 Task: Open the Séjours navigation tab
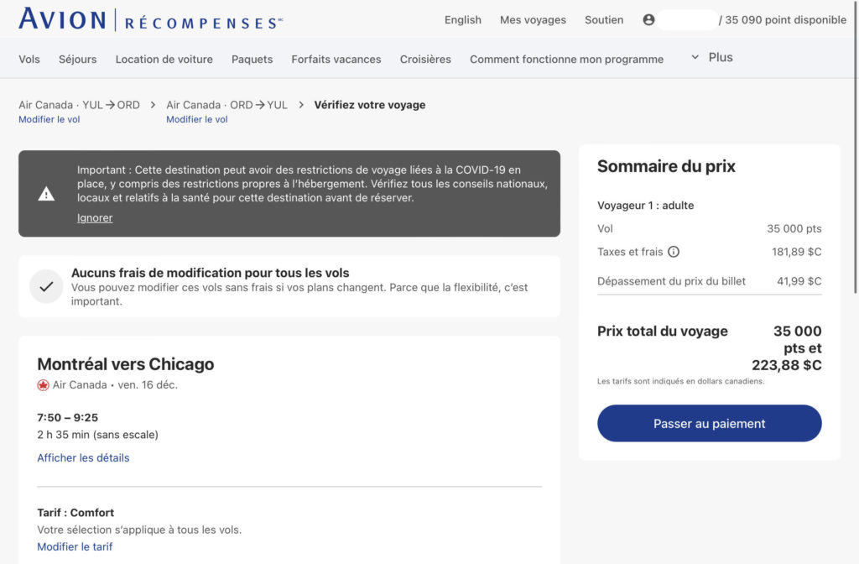click(x=77, y=60)
